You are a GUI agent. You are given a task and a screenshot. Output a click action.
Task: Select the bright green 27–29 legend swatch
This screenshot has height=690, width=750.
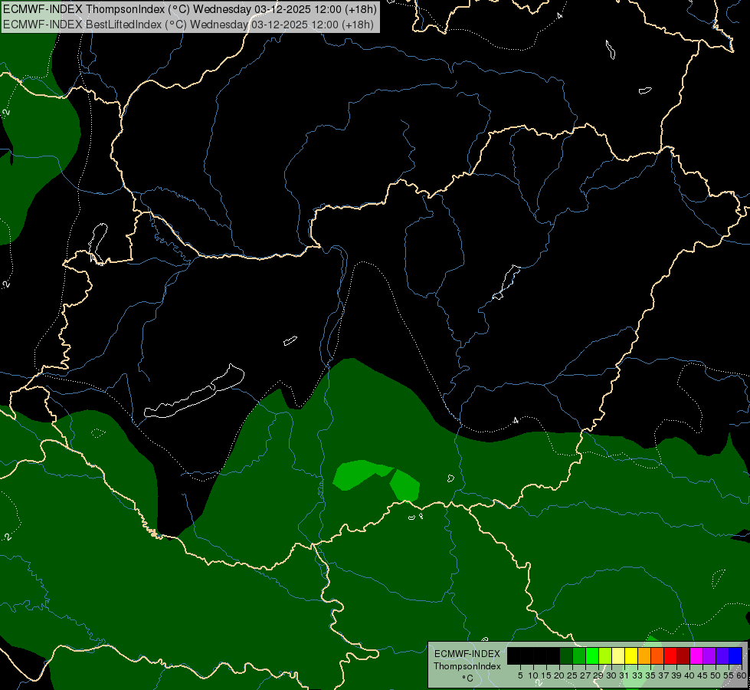(592, 655)
